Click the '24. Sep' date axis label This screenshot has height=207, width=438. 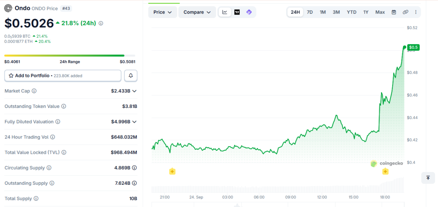[x=196, y=197]
